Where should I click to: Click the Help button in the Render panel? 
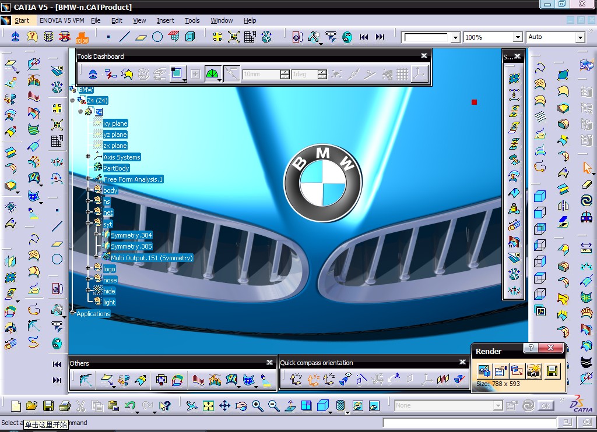click(x=531, y=348)
